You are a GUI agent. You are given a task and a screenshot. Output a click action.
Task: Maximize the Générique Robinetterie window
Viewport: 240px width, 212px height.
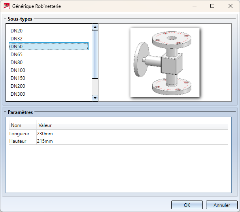tap(212, 6)
